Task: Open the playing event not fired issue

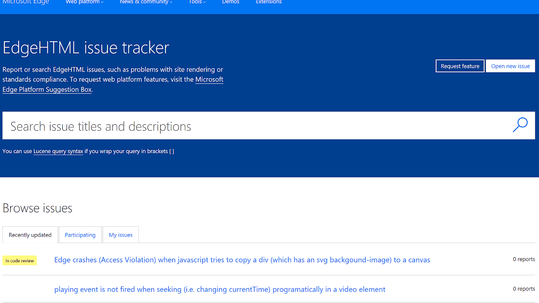Action: [x=220, y=290]
